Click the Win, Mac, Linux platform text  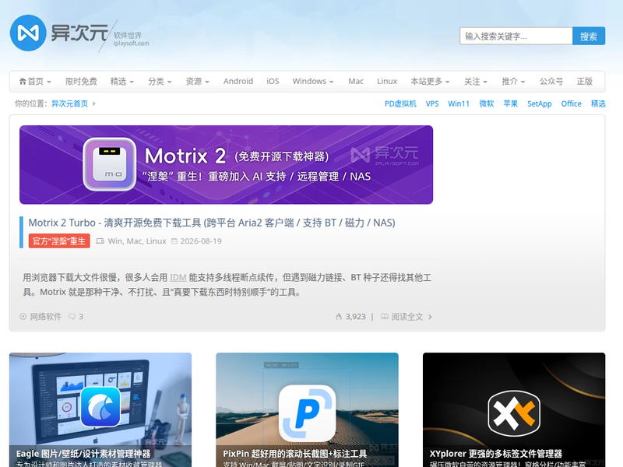137,241
